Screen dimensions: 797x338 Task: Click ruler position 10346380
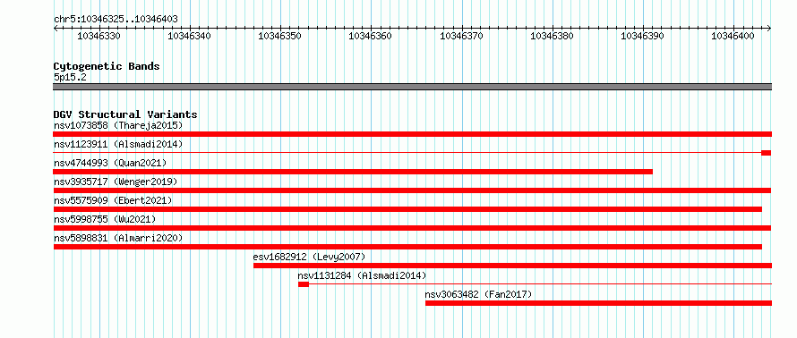click(x=552, y=36)
